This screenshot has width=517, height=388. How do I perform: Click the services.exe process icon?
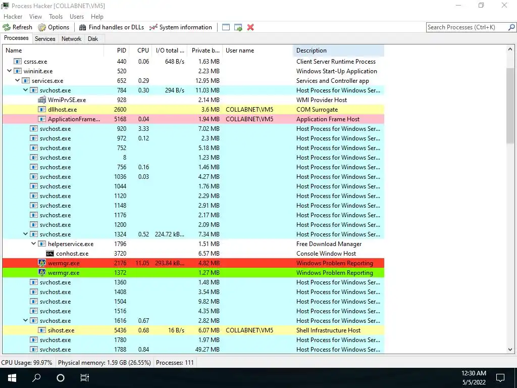click(26, 80)
